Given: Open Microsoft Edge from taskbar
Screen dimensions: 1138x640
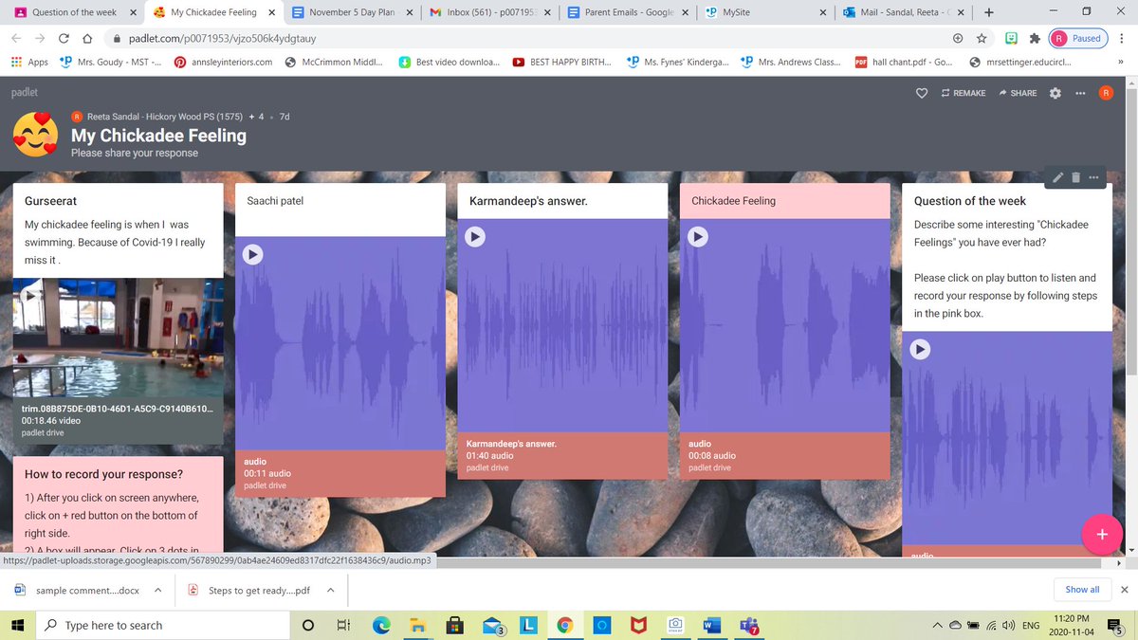Looking at the screenshot, I should tap(381, 626).
